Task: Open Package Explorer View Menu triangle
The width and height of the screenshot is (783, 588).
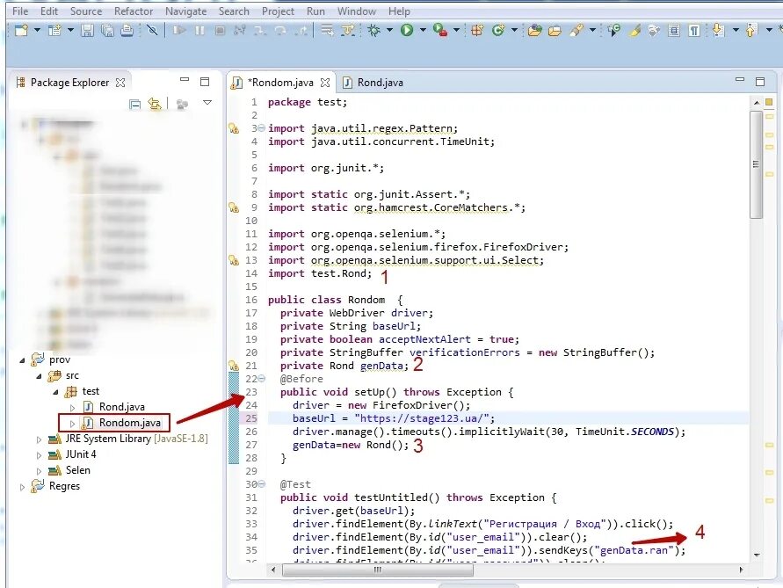Action: 207,103
